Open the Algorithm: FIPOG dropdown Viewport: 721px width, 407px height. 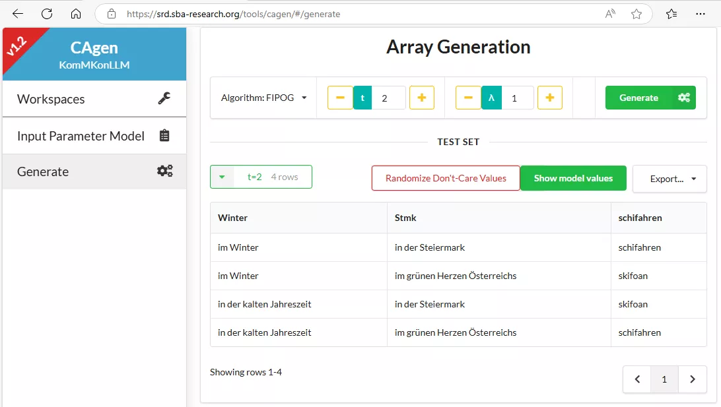point(263,97)
